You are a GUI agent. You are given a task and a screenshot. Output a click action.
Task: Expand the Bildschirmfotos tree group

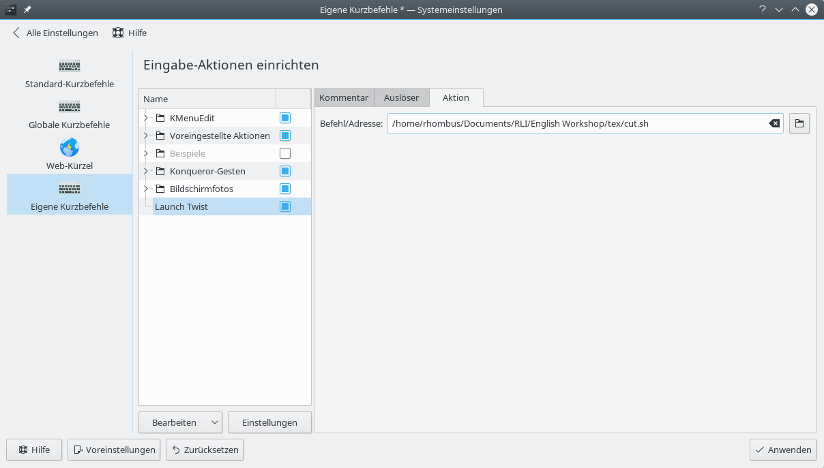146,189
